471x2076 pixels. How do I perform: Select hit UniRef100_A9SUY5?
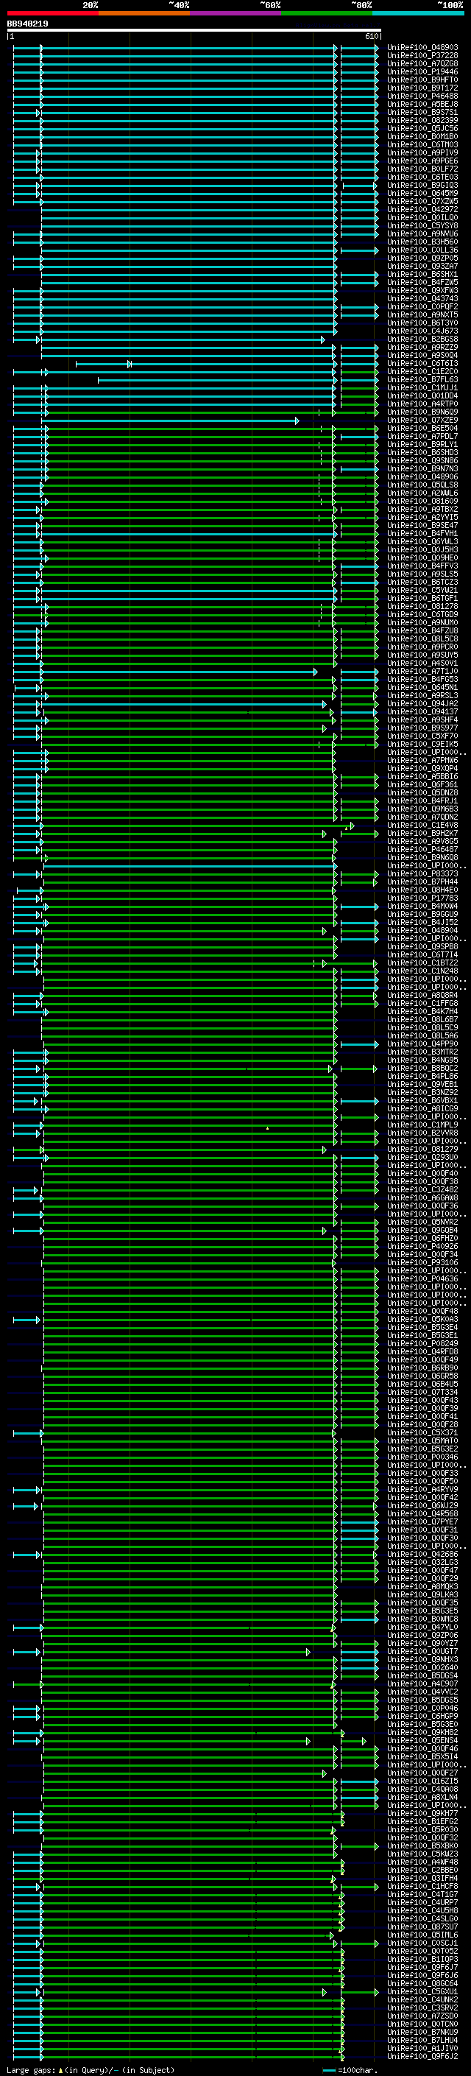422,655
